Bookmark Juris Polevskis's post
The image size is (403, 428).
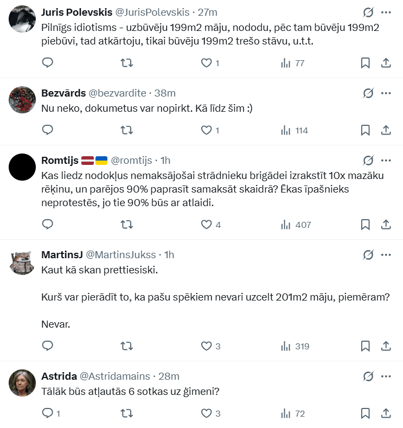pos(366,63)
